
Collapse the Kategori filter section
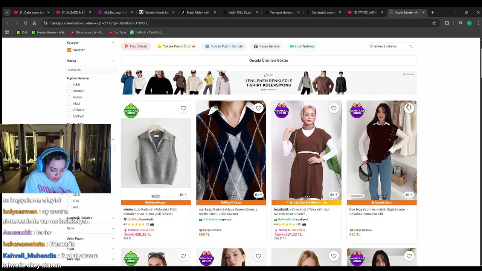point(113,43)
